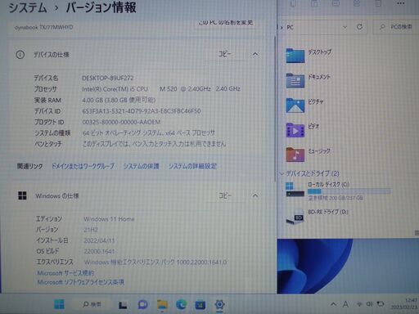Image resolution: width=419 pixels, height=314 pixels.
Task: Select Windows 11 Home edition text
Action: (x=109, y=219)
